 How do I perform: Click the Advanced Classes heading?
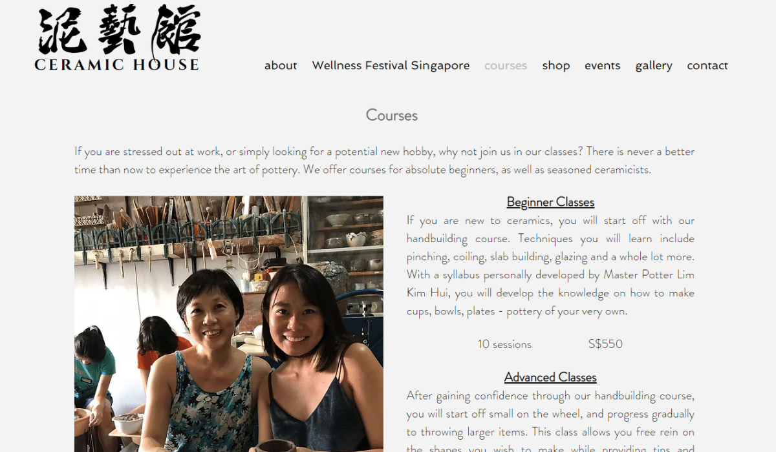(x=550, y=377)
